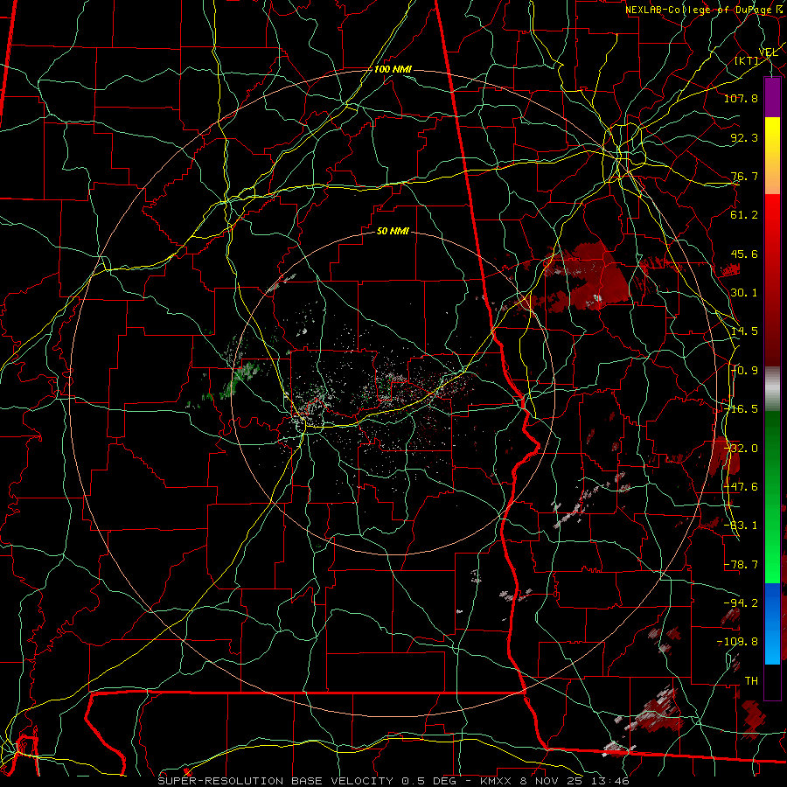Click the 45.6 velocity scale value
The width and height of the screenshot is (787, 787).
744,254
